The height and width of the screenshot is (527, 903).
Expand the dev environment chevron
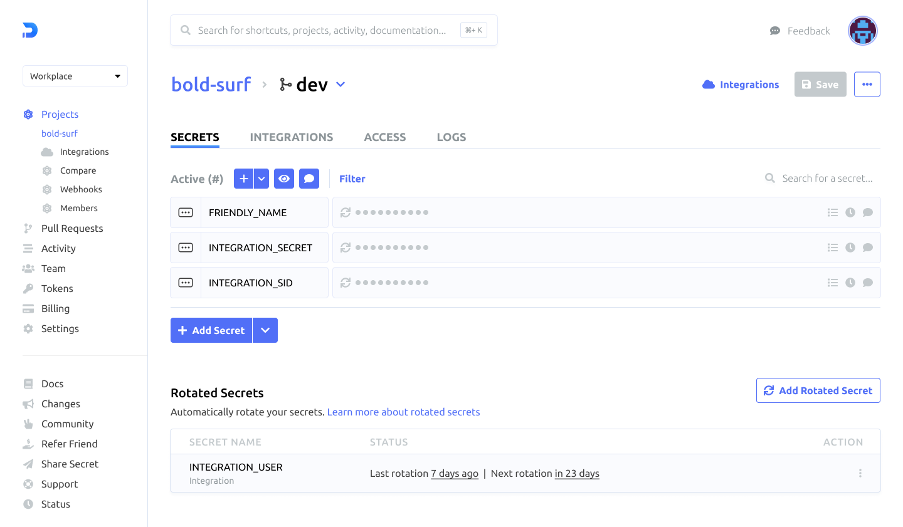341,84
